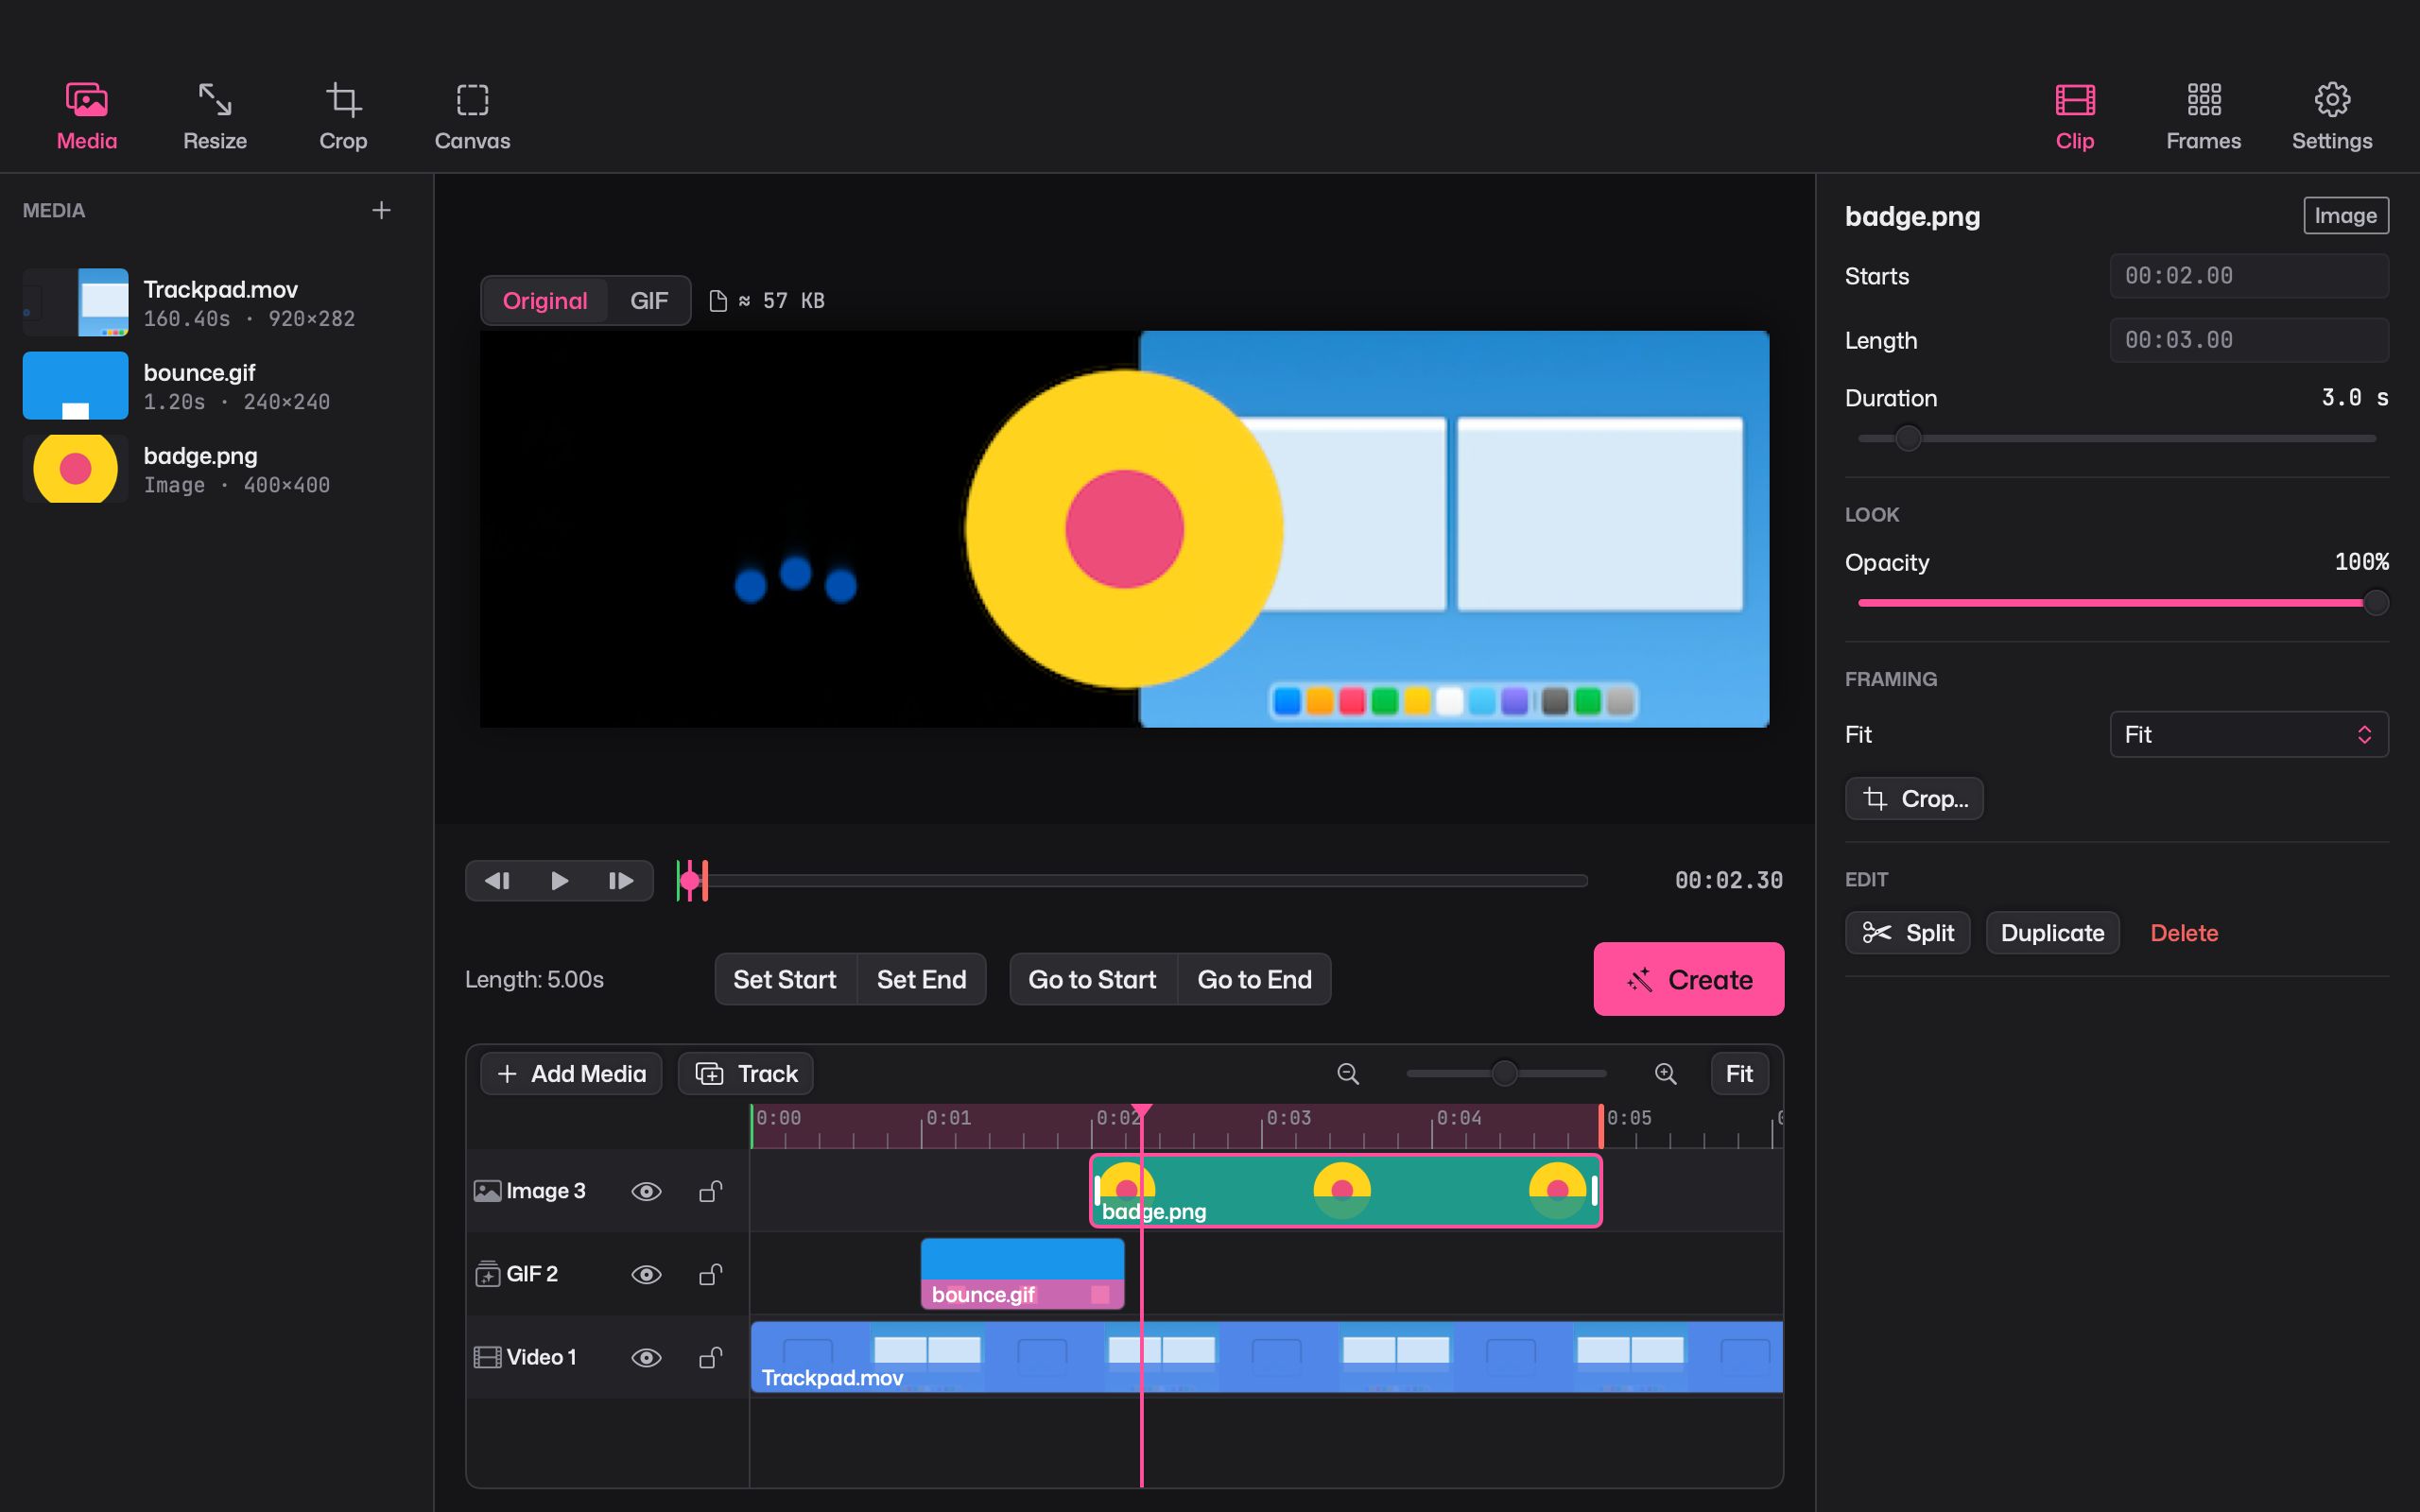The image size is (2420, 1512).
Task: Click Add Media in timeline
Action: (571, 1073)
